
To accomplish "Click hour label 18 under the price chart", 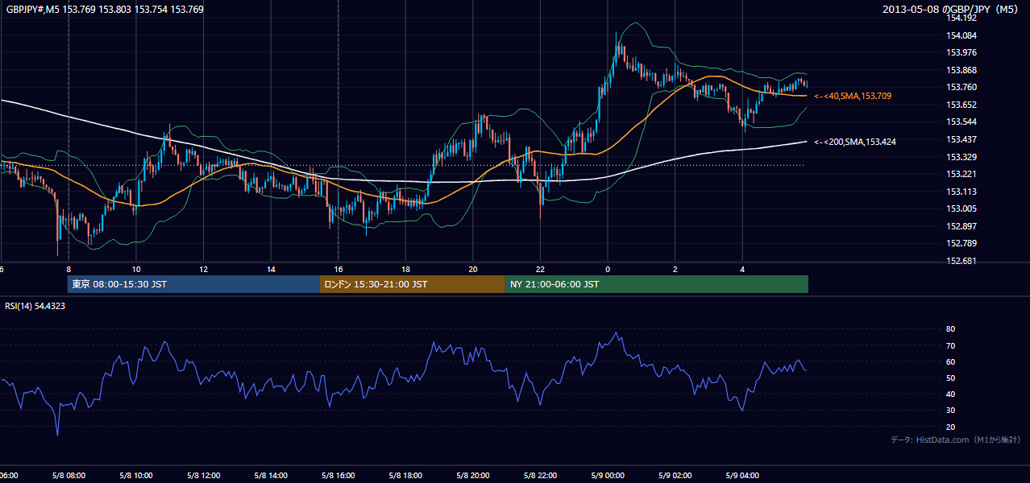I will click(x=406, y=270).
